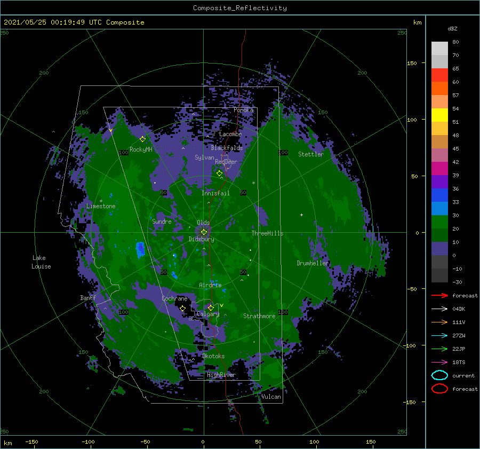Click the 'Vulcan' city label
This screenshot has width=480, height=449.
pos(271,397)
